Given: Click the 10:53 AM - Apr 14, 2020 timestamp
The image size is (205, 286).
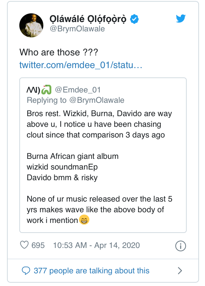Looking at the screenshot, I should [x=96, y=245].
